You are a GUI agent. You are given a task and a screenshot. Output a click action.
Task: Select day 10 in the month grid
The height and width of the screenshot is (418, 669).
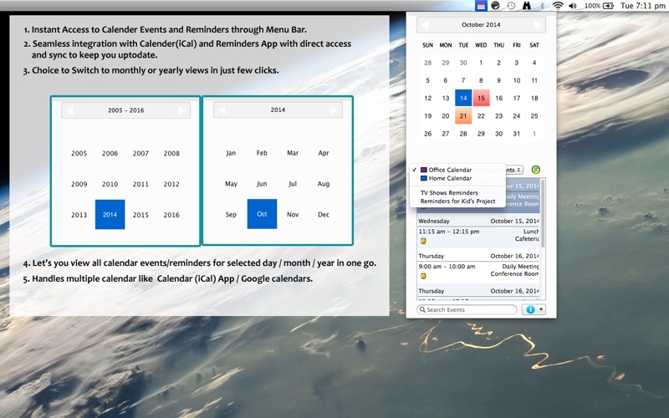point(517,80)
